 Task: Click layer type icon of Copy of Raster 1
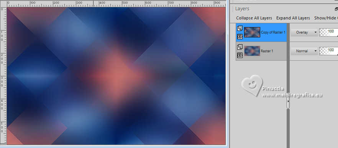240,28
